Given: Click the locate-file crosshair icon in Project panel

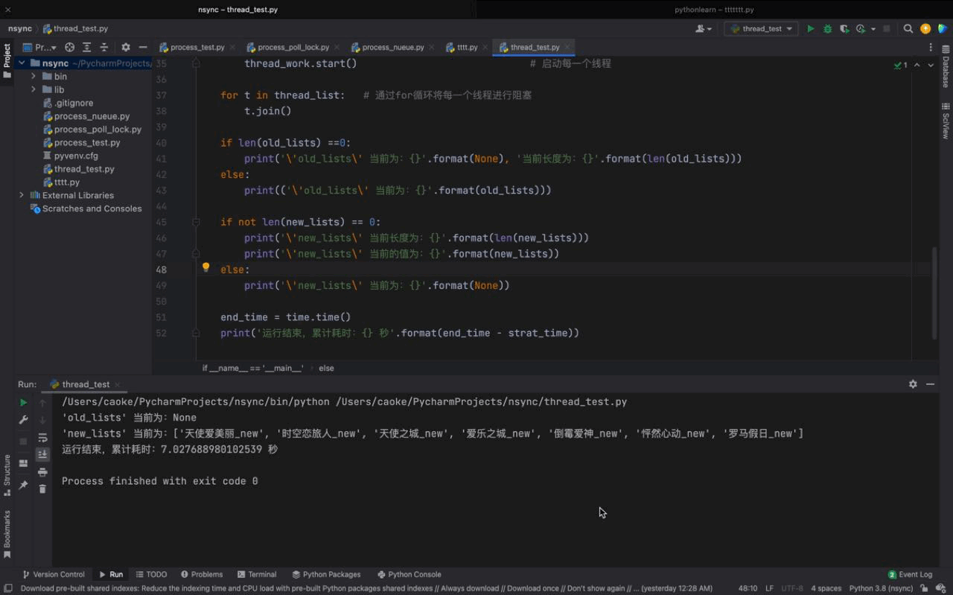Looking at the screenshot, I should (x=69, y=48).
